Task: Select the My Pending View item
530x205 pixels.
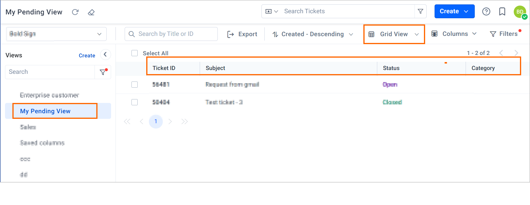Action: pyautogui.click(x=58, y=111)
